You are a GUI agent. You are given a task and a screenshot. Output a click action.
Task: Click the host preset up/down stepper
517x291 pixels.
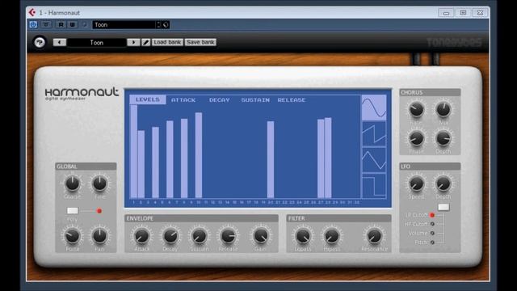coord(158,25)
